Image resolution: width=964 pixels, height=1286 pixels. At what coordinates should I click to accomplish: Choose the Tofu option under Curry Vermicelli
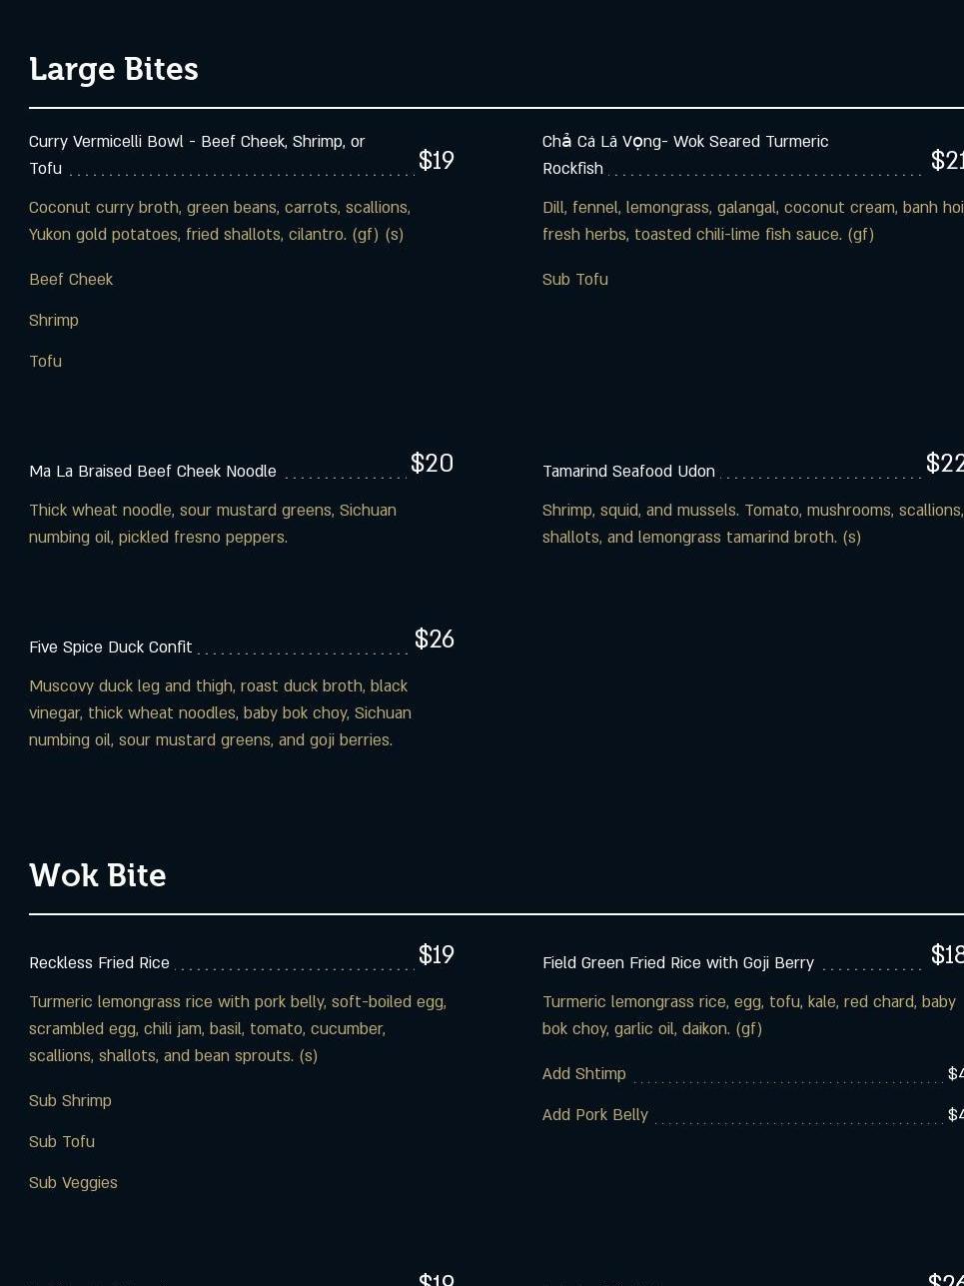[x=46, y=362]
